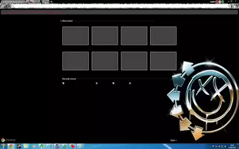Reopen the fourth recently closed item
This screenshot has height=149, width=239.
coord(130,83)
